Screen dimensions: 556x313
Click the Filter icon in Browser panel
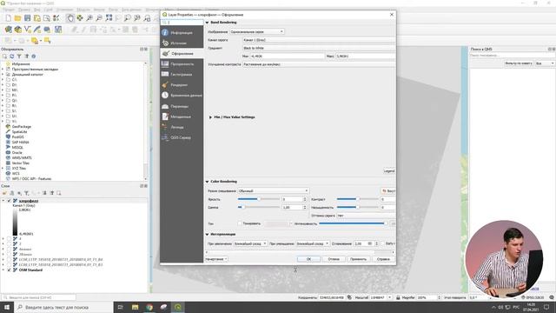[x=19, y=57]
